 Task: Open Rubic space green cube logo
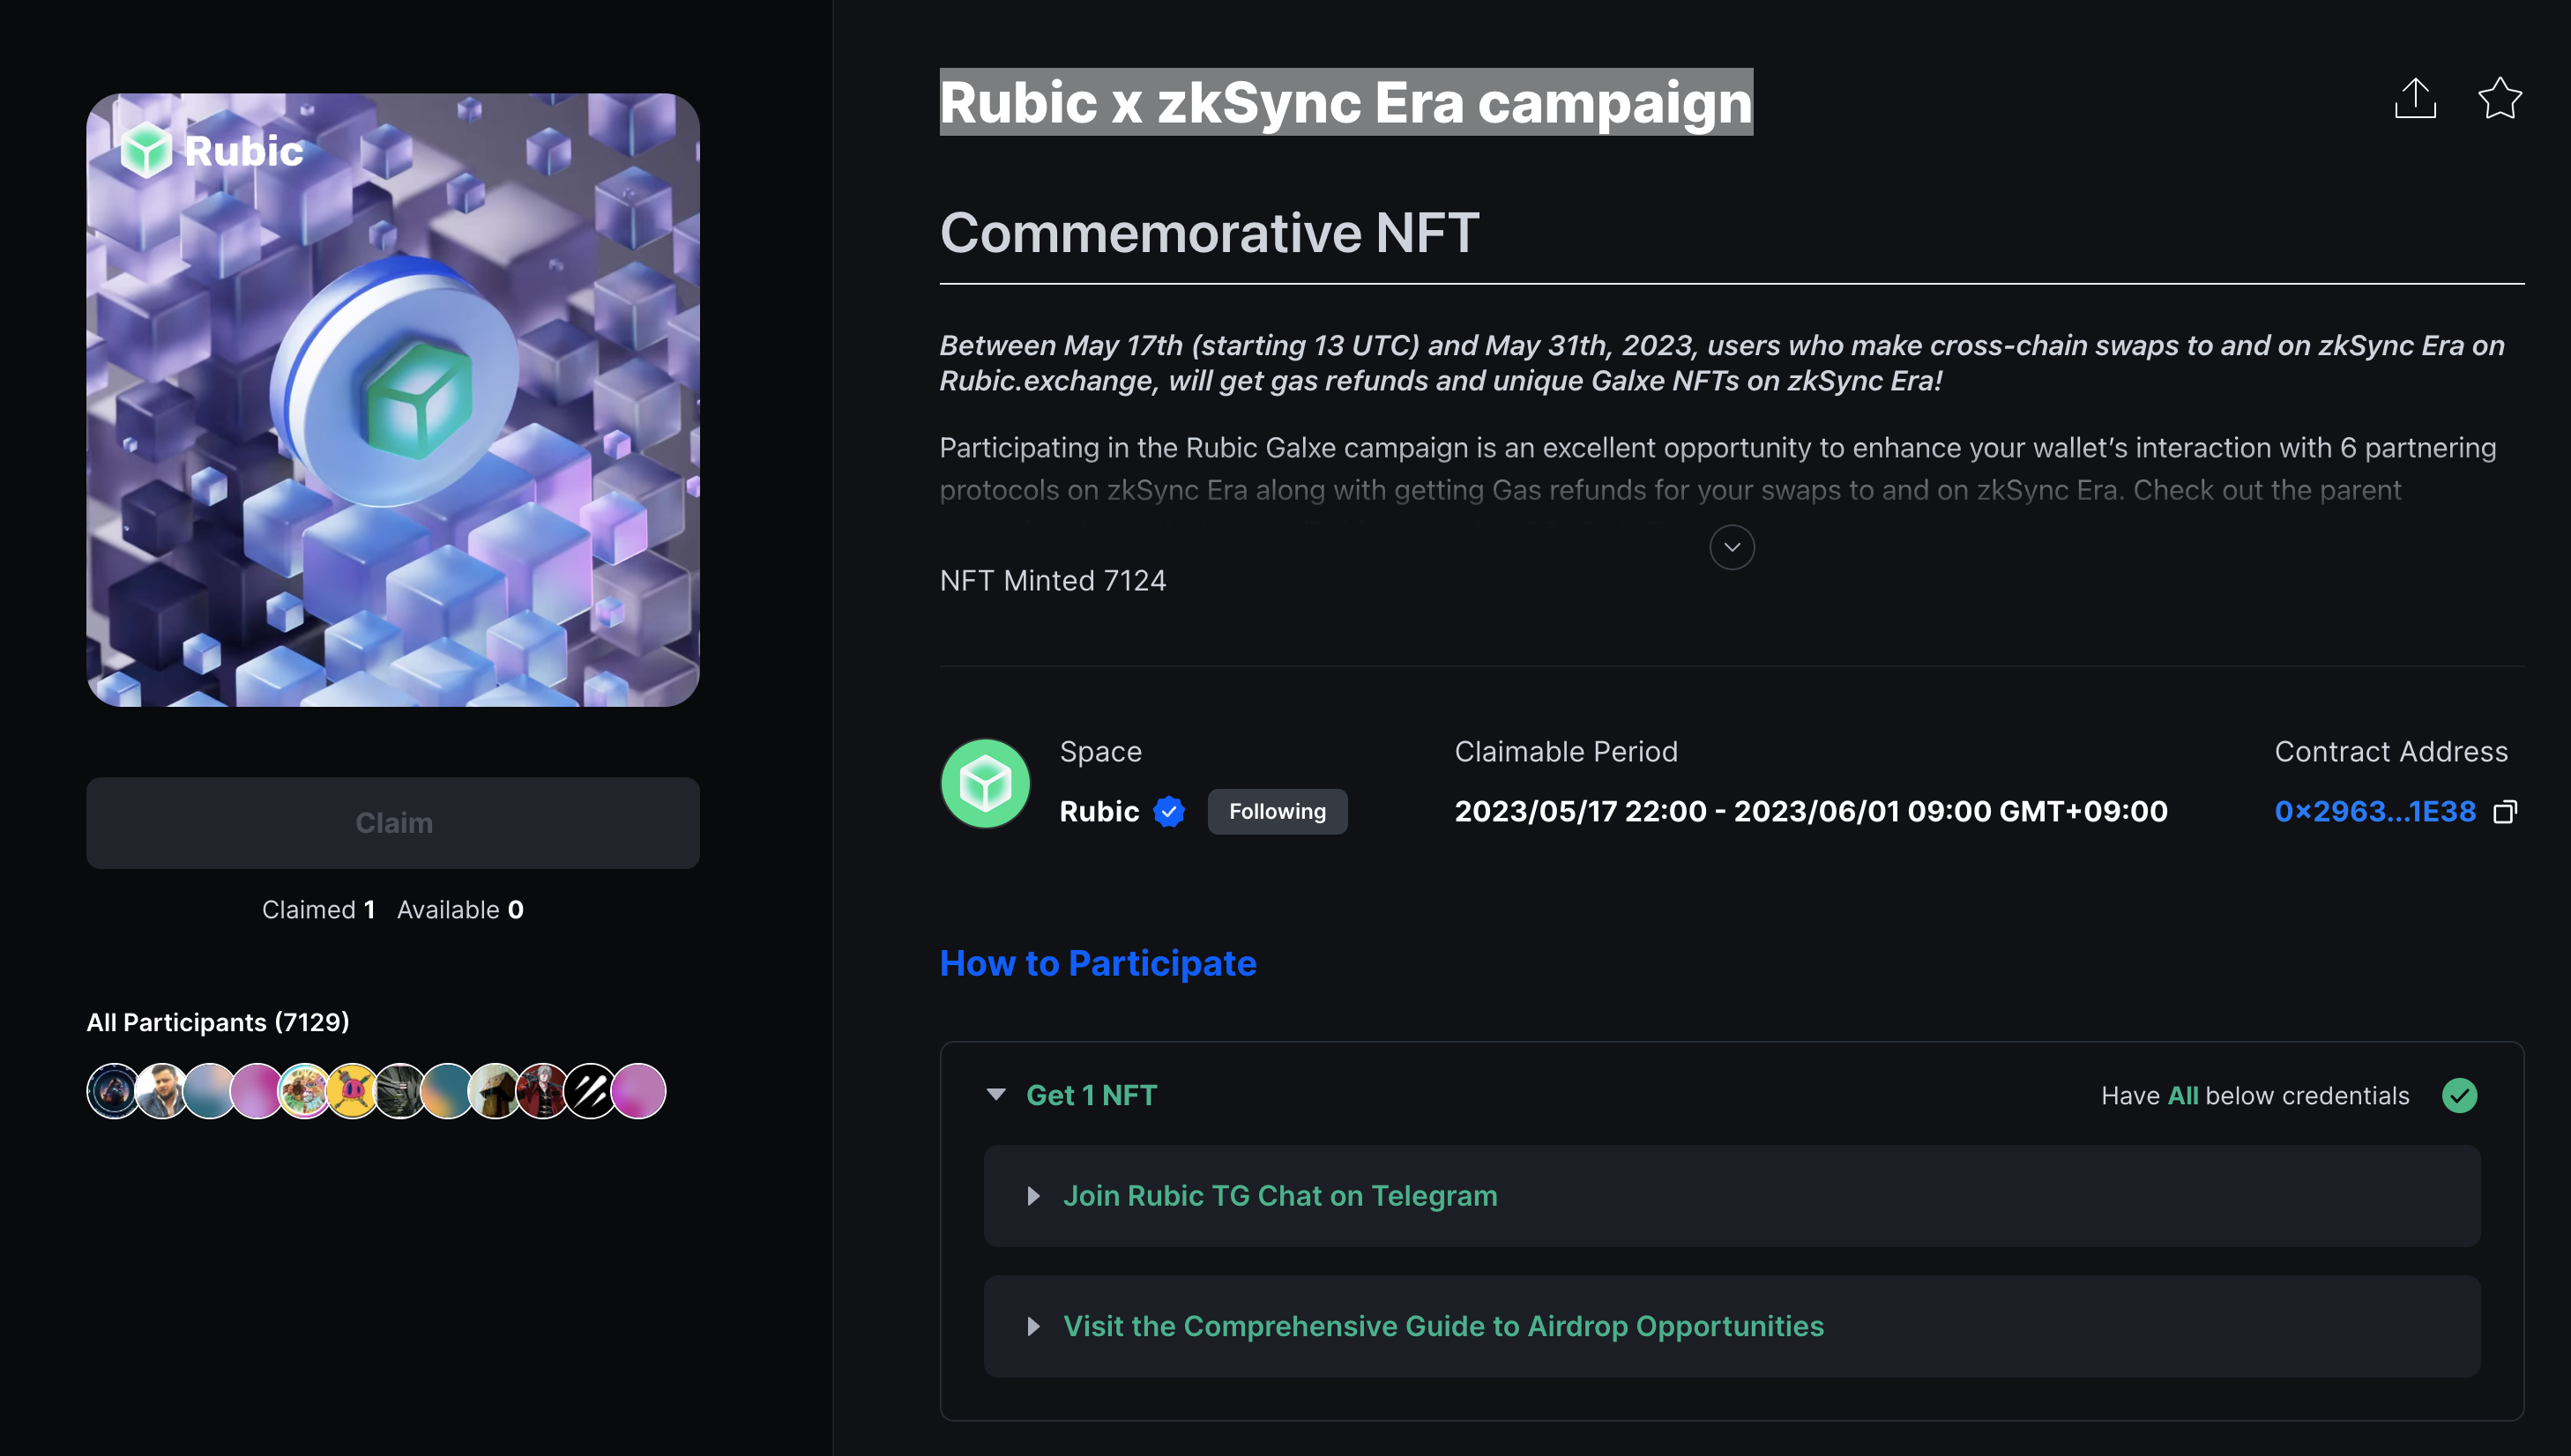[x=986, y=783]
